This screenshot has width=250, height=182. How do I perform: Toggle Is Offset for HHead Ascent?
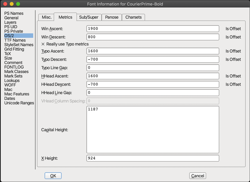233,76
